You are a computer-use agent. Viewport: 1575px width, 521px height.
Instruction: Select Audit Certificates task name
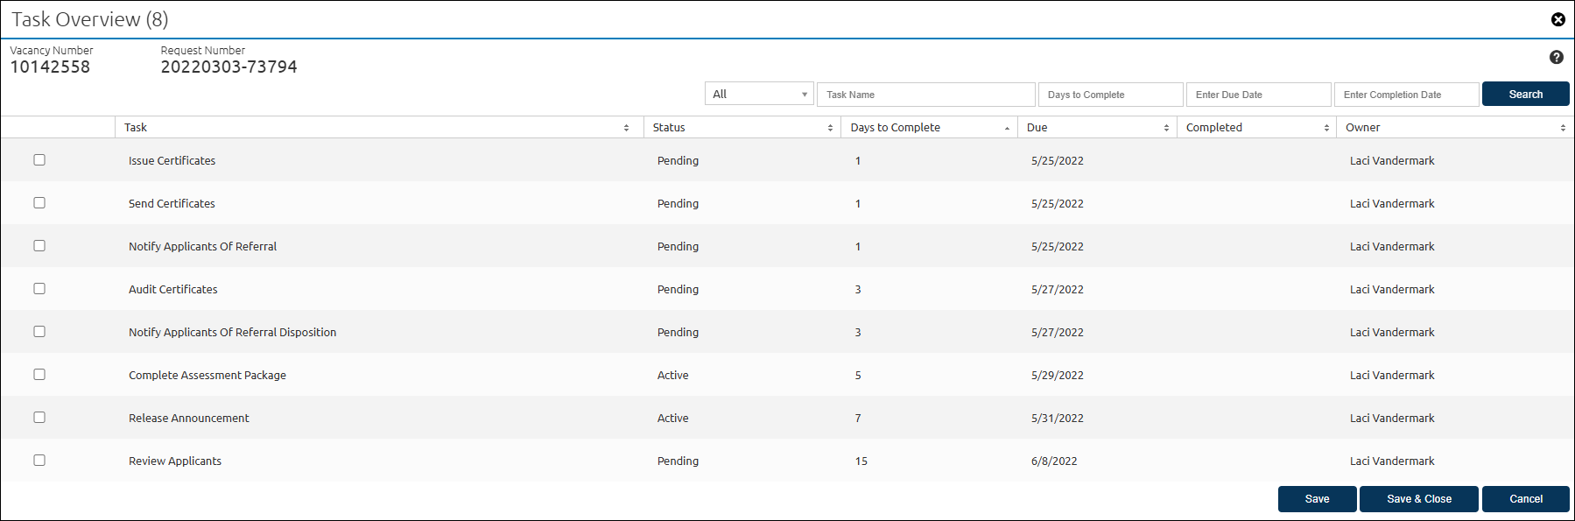172,290
